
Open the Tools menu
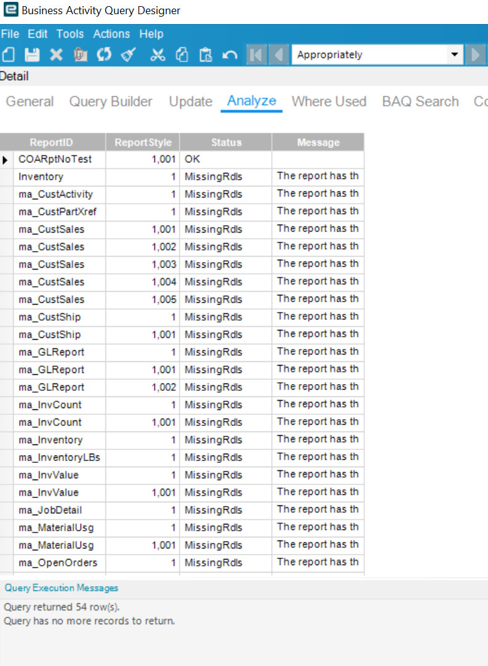pyautogui.click(x=70, y=34)
